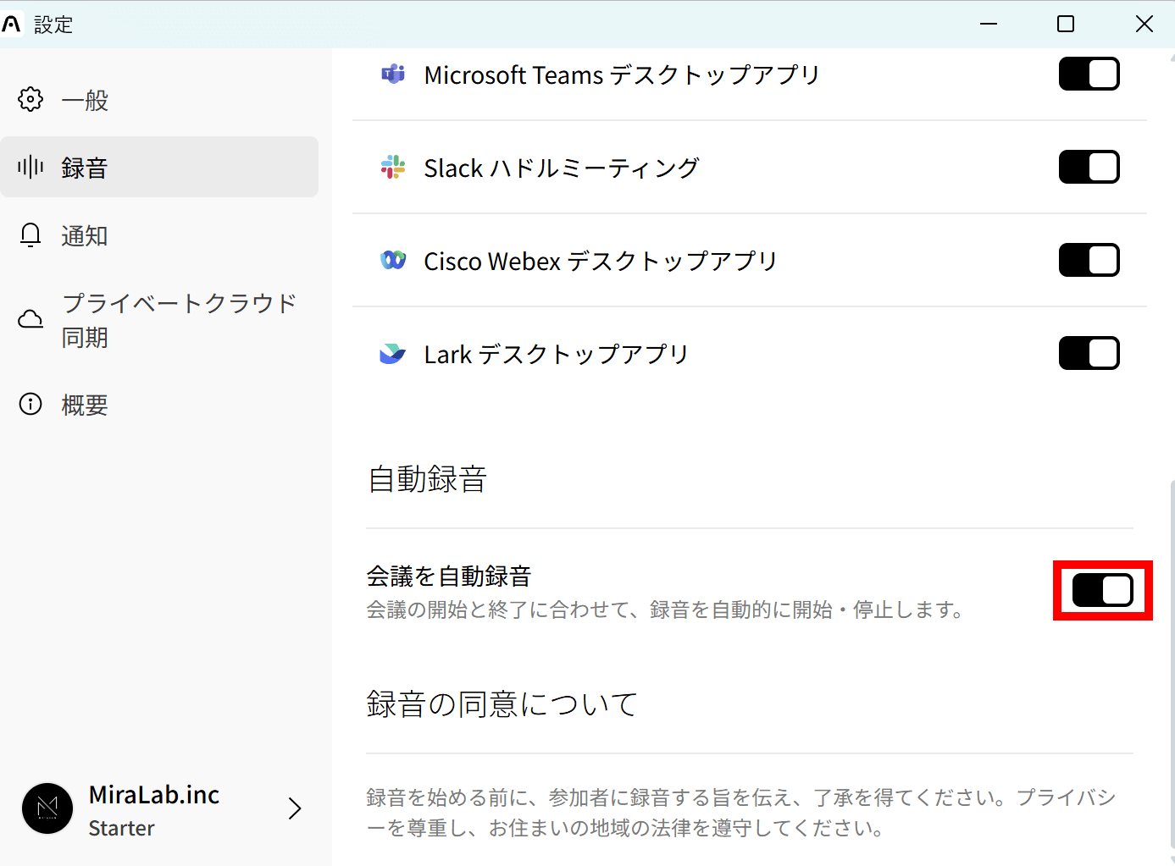Click the Slack logo icon

click(392, 168)
